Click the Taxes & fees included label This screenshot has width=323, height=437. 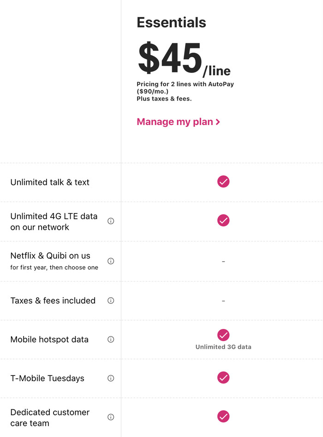53,300
